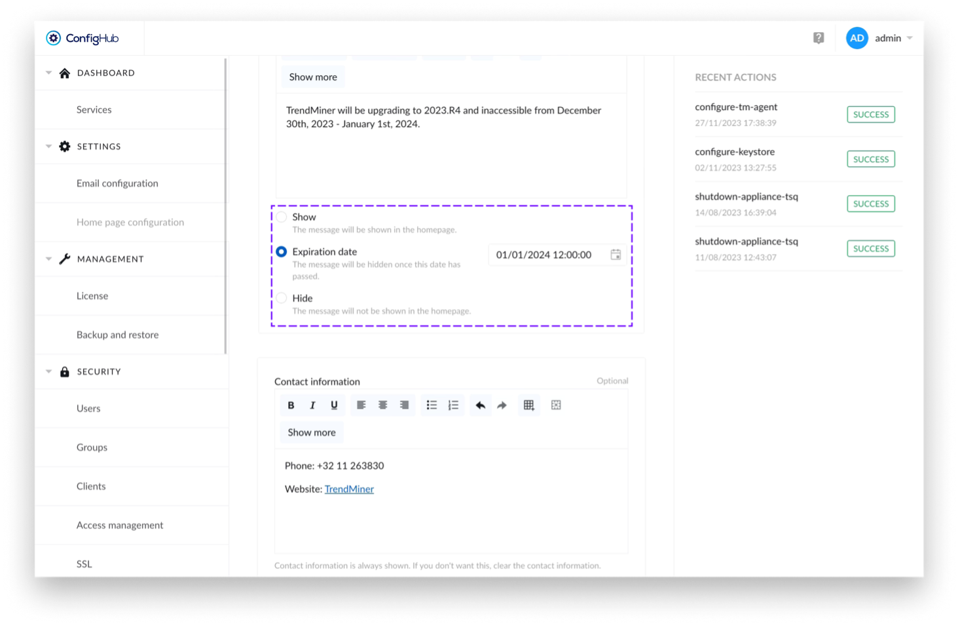
Task: Select the Expiration date radio option
Action: point(282,251)
